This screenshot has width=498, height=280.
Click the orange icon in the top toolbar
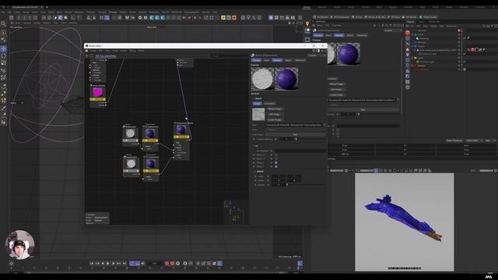[234, 17]
